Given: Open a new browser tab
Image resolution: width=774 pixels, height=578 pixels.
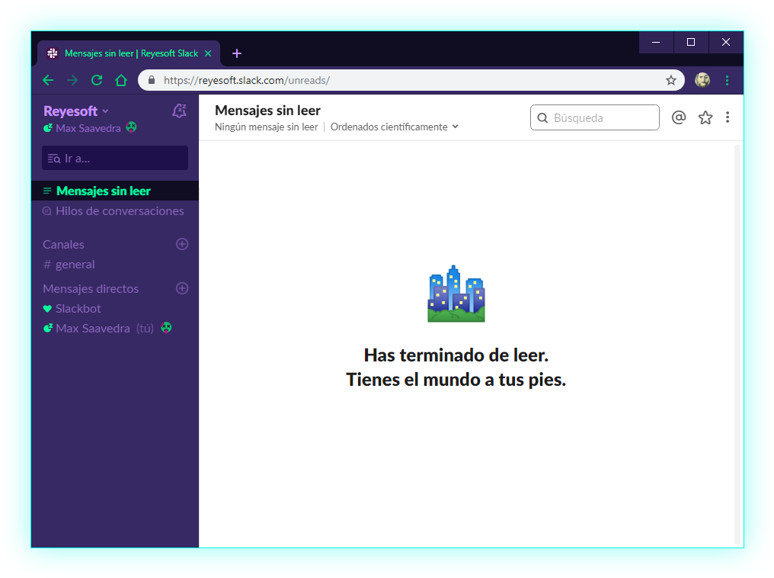Looking at the screenshot, I should 237,53.
